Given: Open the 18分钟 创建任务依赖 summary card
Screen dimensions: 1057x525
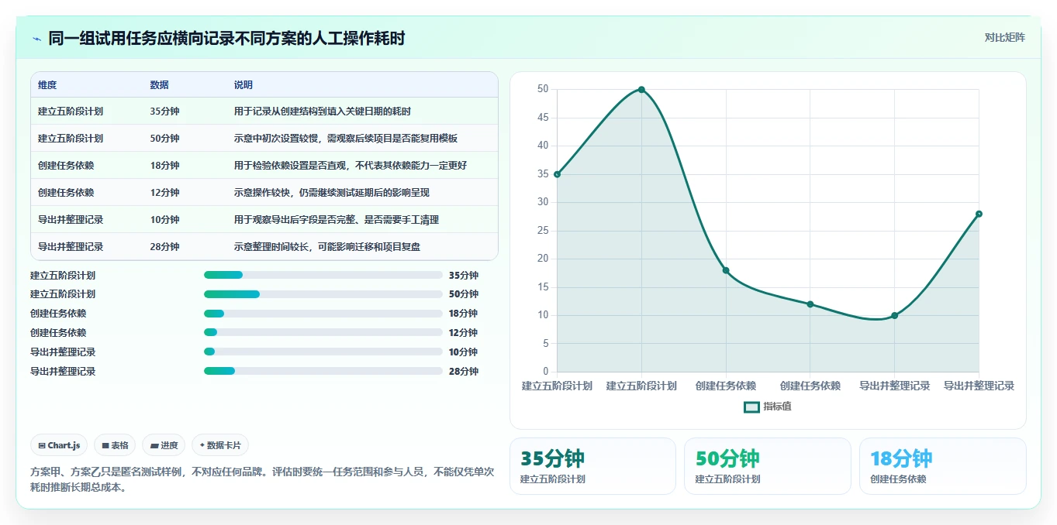Looking at the screenshot, I should point(942,466).
